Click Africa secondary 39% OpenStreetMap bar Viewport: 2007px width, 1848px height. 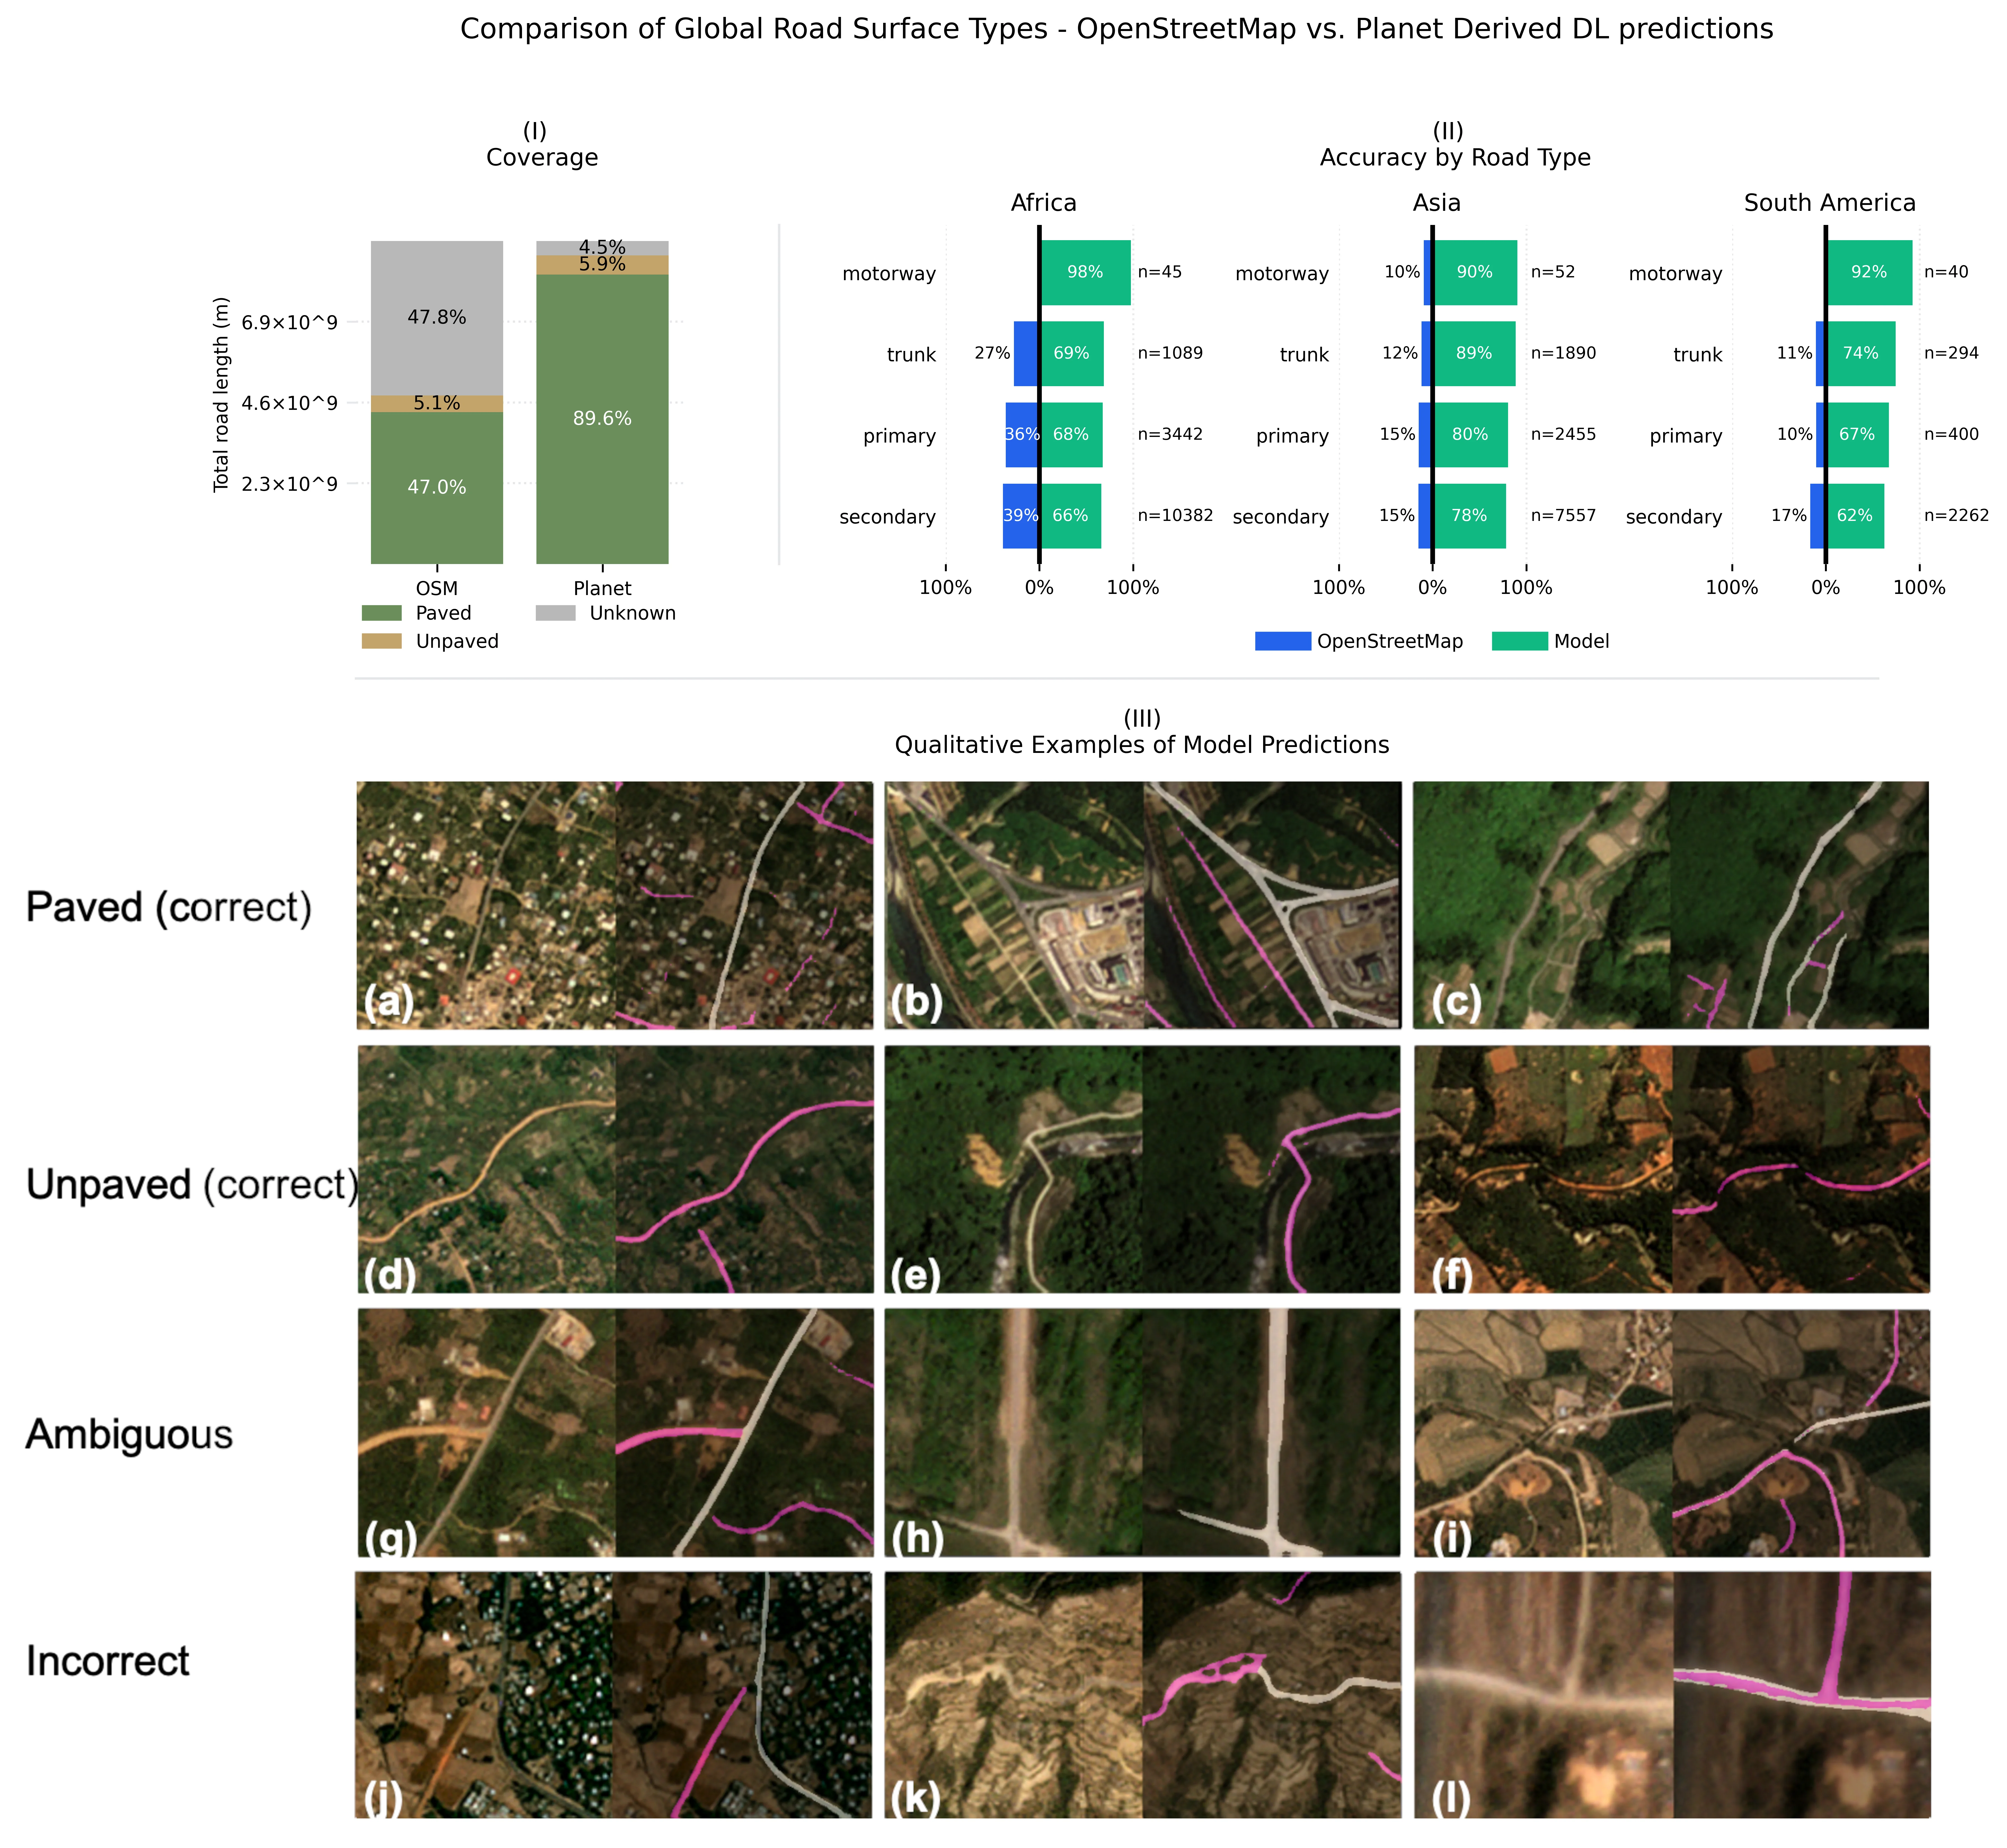pyautogui.click(x=1020, y=516)
